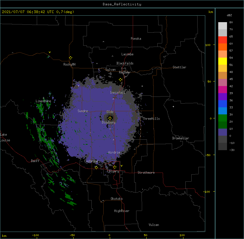
Task: Click the Cochrane label
Action: tap(91, 161)
